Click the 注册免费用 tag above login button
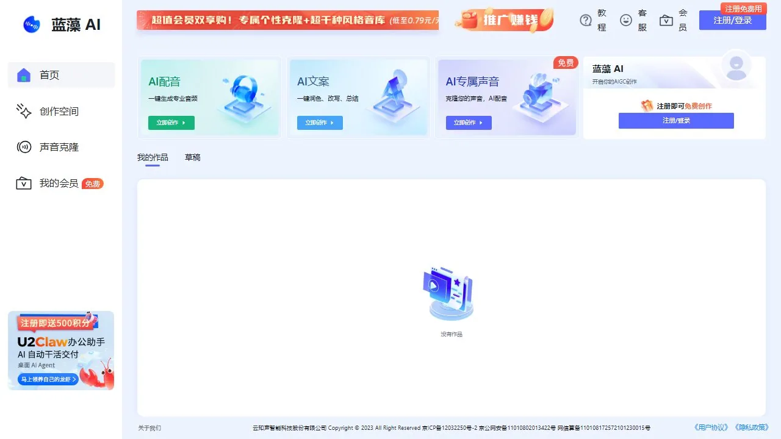The image size is (781, 439). tap(743, 9)
